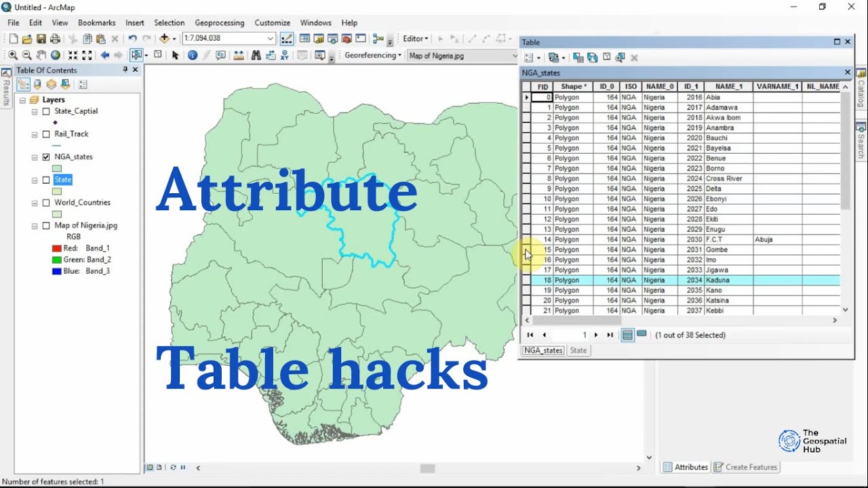This screenshot has height=488, width=868.
Task: Open Related Tables dropdown in Table window
Action: coord(557,58)
